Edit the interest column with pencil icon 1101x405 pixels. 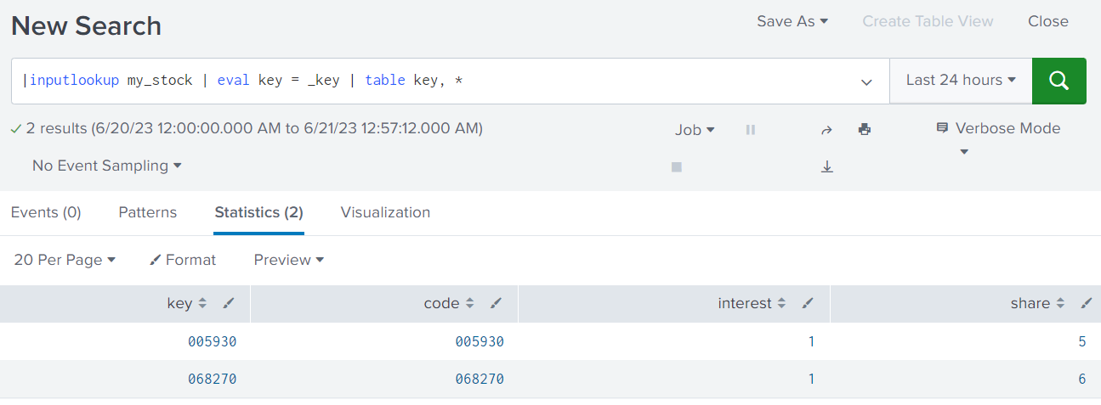click(x=809, y=303)
